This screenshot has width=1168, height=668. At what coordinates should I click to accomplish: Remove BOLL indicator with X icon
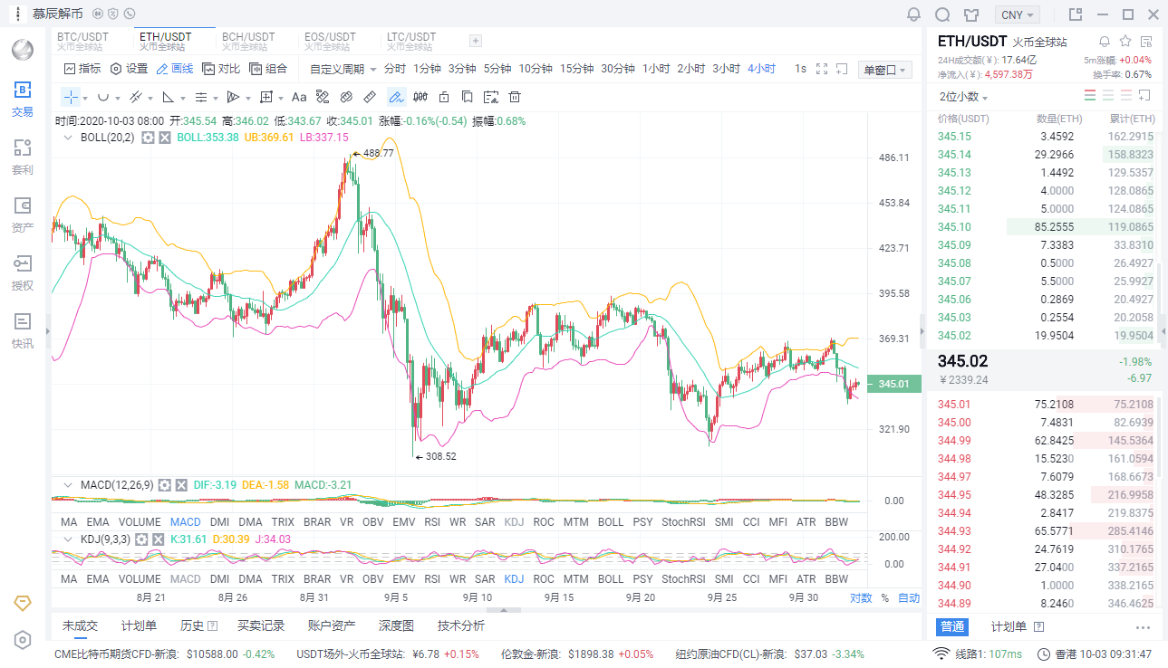[165, 138]
